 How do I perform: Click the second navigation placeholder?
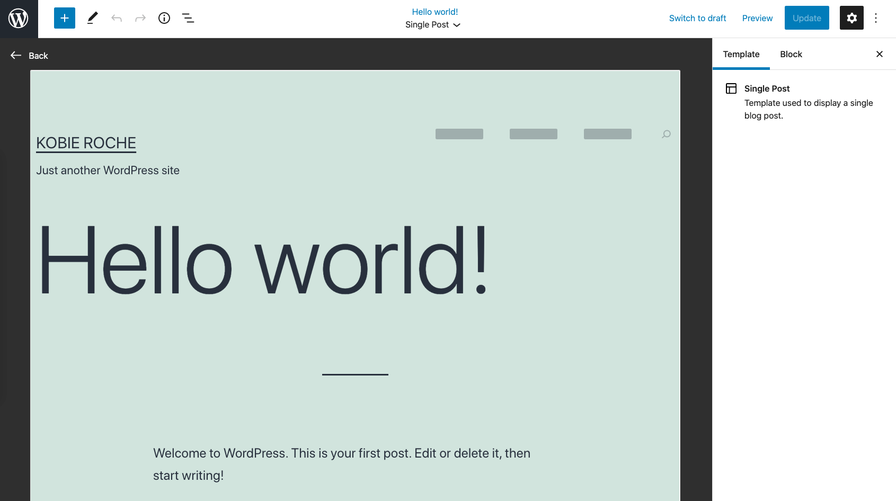(534, 134)
